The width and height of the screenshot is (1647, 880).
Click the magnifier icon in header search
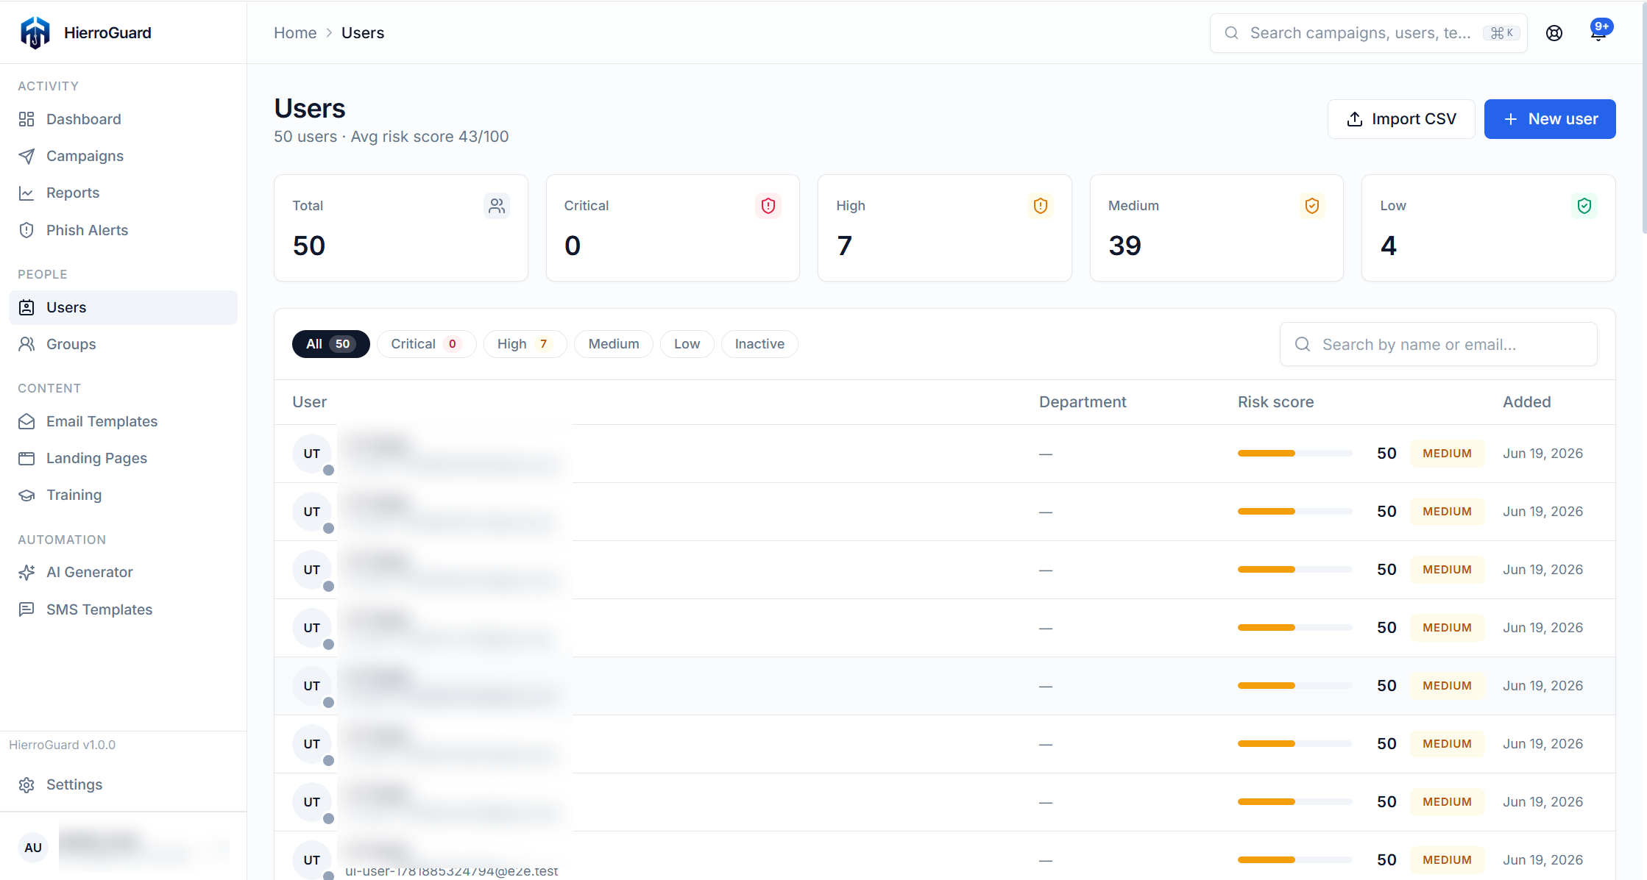(1231, 33)
